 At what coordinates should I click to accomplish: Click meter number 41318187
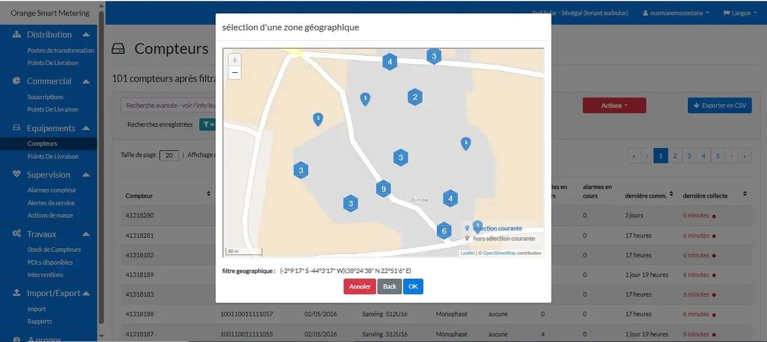click(139, 334)
